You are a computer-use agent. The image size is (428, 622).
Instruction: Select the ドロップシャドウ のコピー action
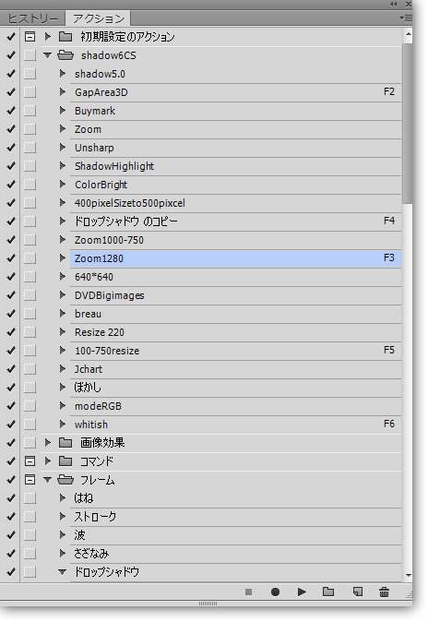coord(235,221)
